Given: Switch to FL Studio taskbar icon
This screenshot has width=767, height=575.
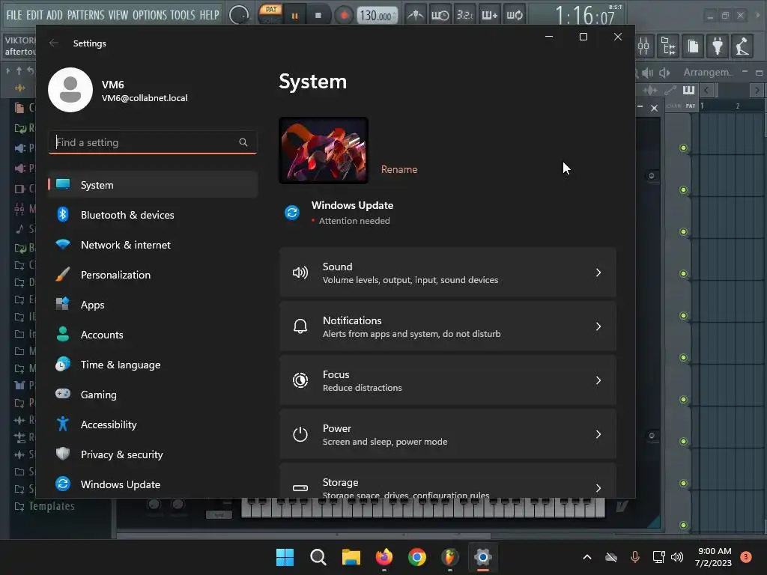Looking at the screenshot, I should point(450,557).
